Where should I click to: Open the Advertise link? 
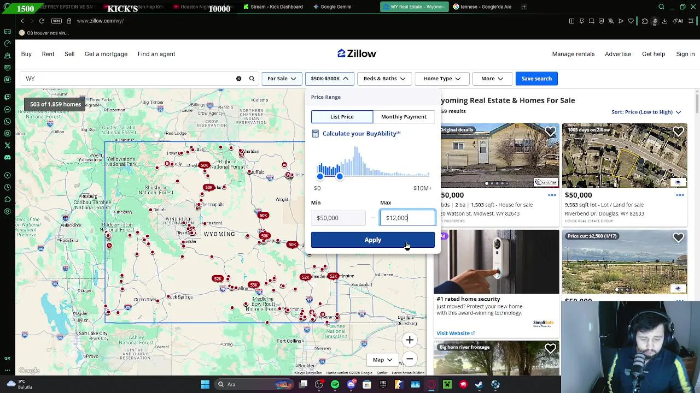[618, 54]
